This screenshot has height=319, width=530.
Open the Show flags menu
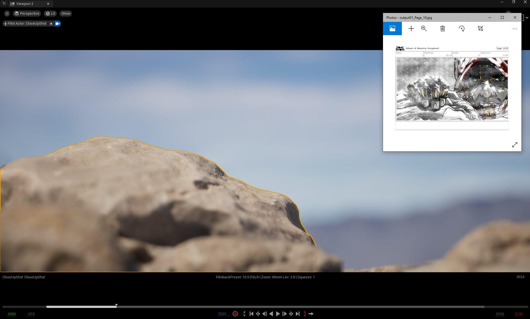tap(66, 14)
